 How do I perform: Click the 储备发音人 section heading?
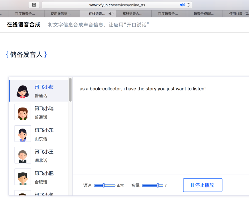tap(26, 54)
